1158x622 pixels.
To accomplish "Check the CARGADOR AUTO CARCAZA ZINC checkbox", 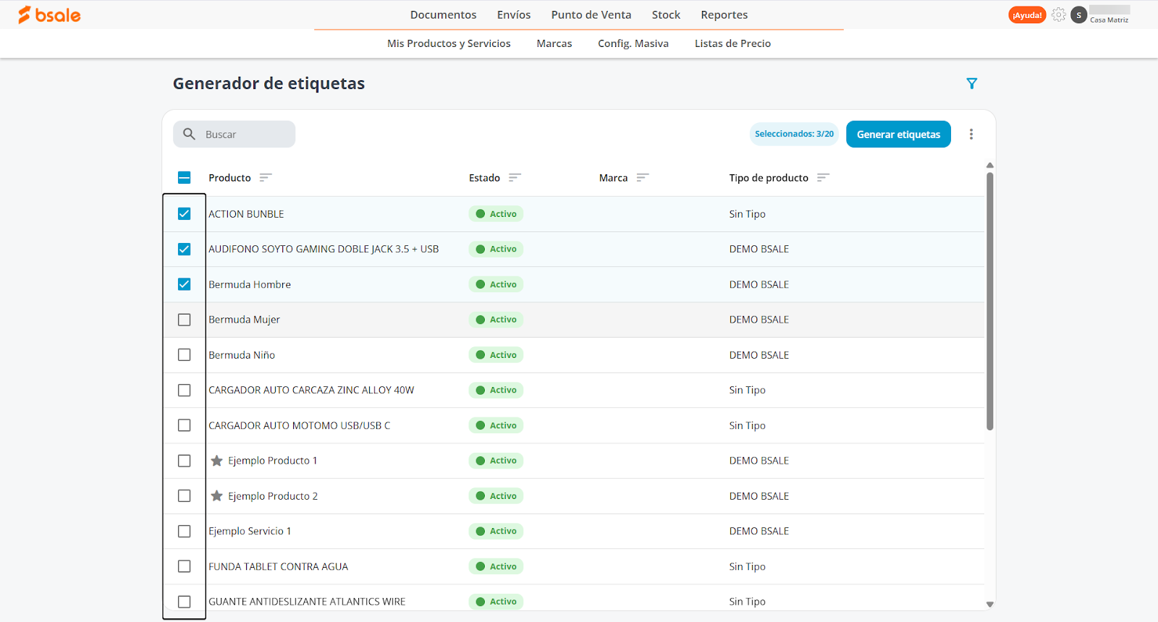I will pos(184,390).
